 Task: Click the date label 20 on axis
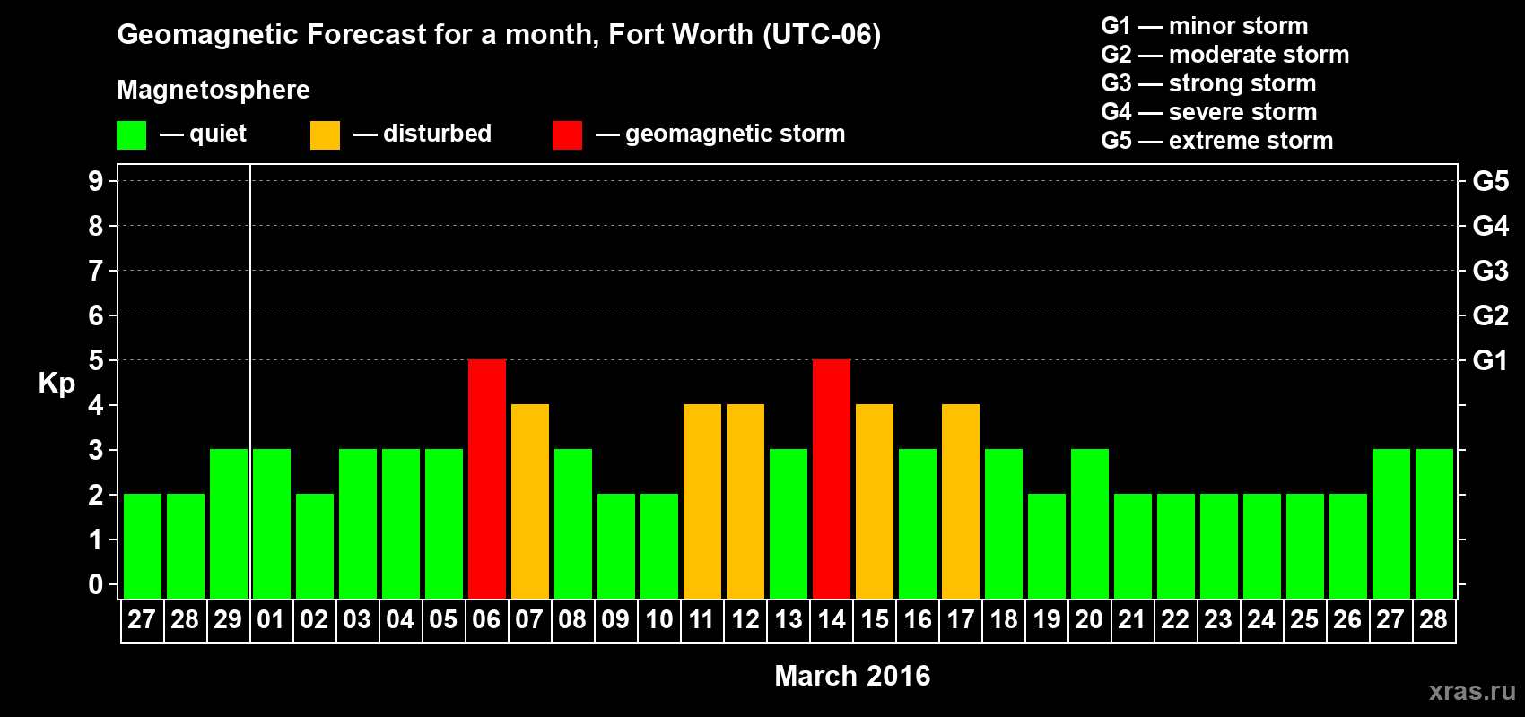[1089, 619]
